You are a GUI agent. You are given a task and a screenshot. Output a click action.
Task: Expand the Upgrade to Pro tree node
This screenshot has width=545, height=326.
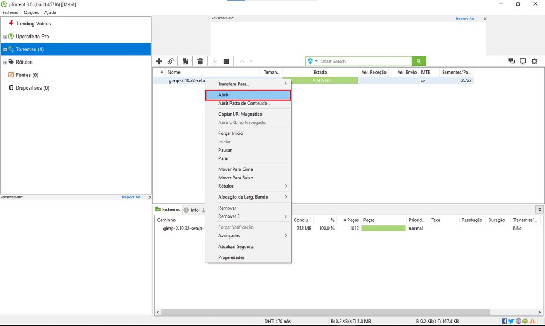[5, 37]
